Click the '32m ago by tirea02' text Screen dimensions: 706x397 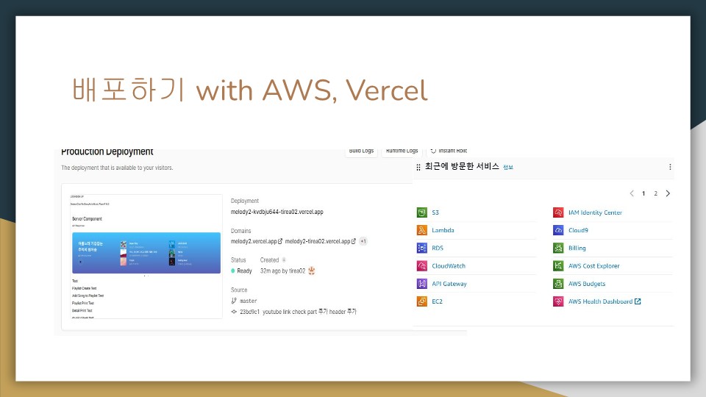(x=282, y=271)
